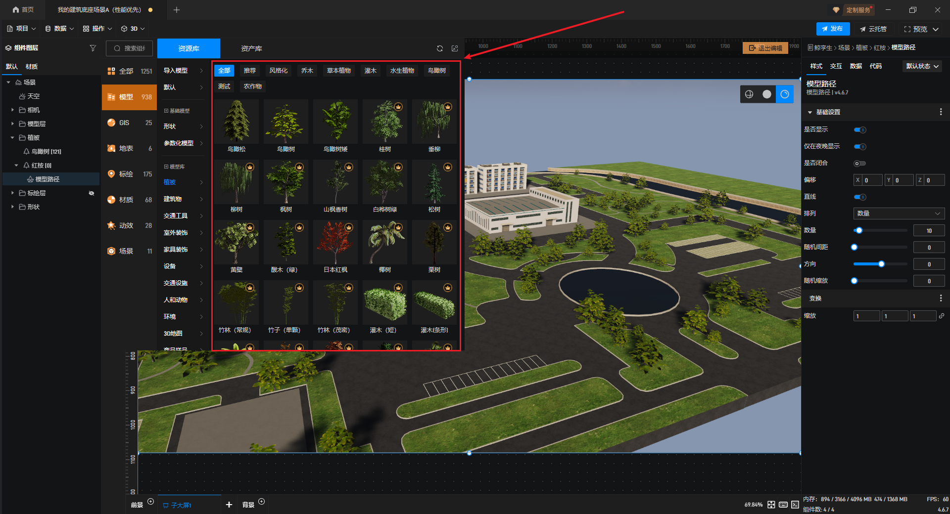Toggle the 是否显示 switch
Image resolution: width=950 pixels, height=514 pixels.
coord(860,130)
